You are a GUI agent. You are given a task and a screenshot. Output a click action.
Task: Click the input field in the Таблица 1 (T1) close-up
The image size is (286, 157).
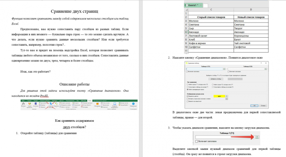tap(225, 137)
